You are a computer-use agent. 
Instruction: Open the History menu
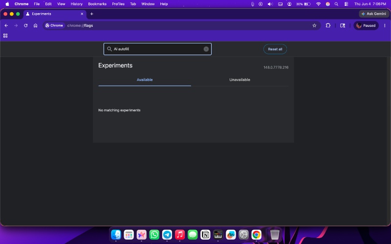click(77, 4)
